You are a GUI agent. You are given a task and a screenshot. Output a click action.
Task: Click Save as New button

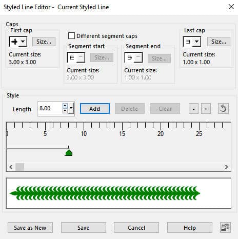pos(30,227)
